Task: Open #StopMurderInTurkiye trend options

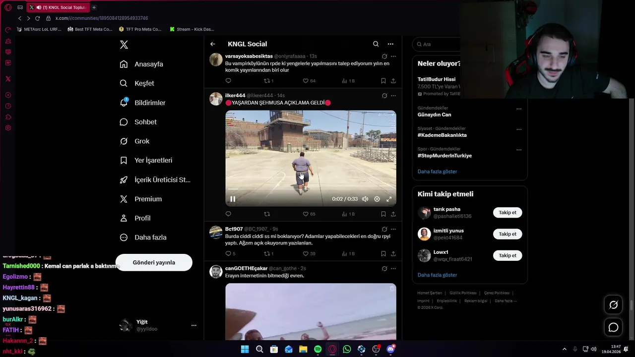Action: 519,150
